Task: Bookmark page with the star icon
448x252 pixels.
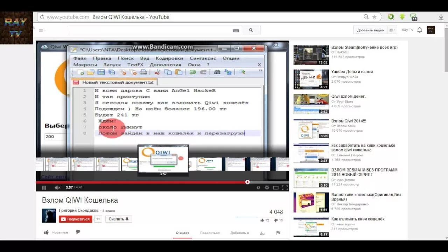Action: 374,17
